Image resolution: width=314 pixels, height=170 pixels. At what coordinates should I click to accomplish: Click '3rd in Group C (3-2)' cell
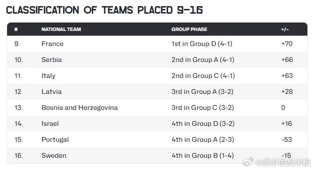202,108
